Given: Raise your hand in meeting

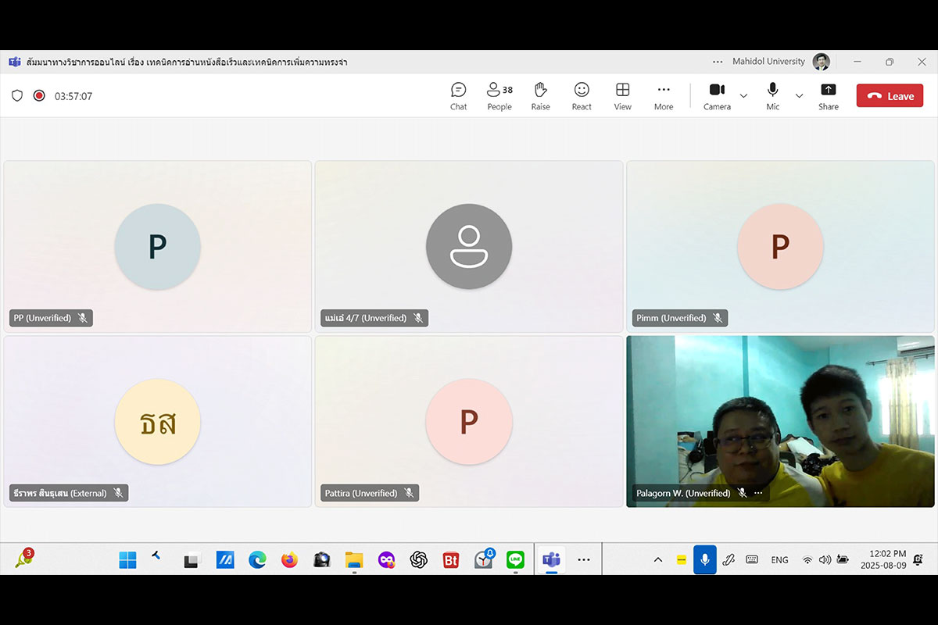Looking at the screenshot, I should pyautogui.click(x=540, y=96).
